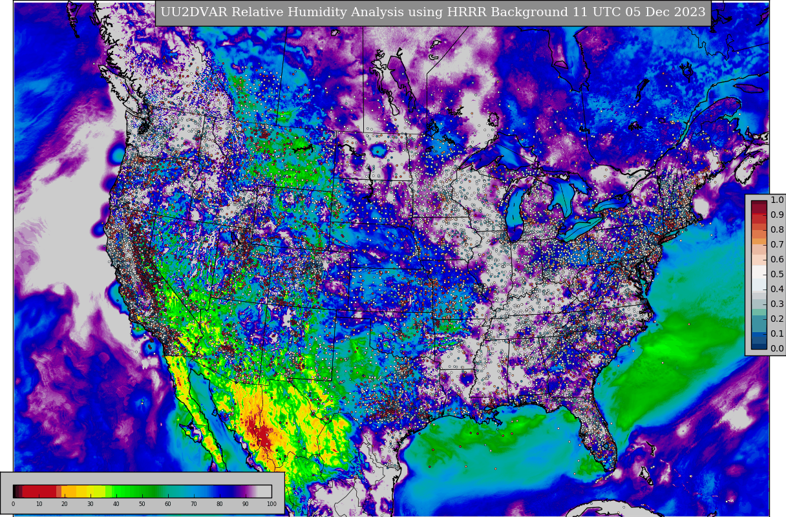Click the 50 tick label on the humidity colorbar

(x=142, y=504)
